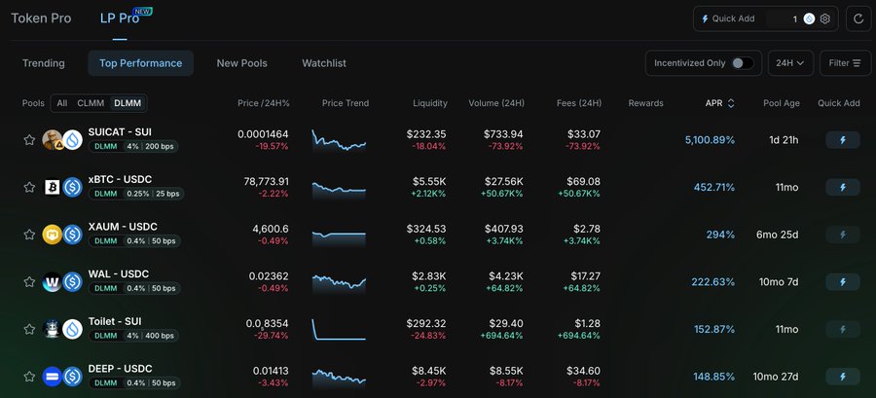Open SUICAT - SUI pool name
The height and width of the screenshot is (398, 876).
tap(120, 132)
